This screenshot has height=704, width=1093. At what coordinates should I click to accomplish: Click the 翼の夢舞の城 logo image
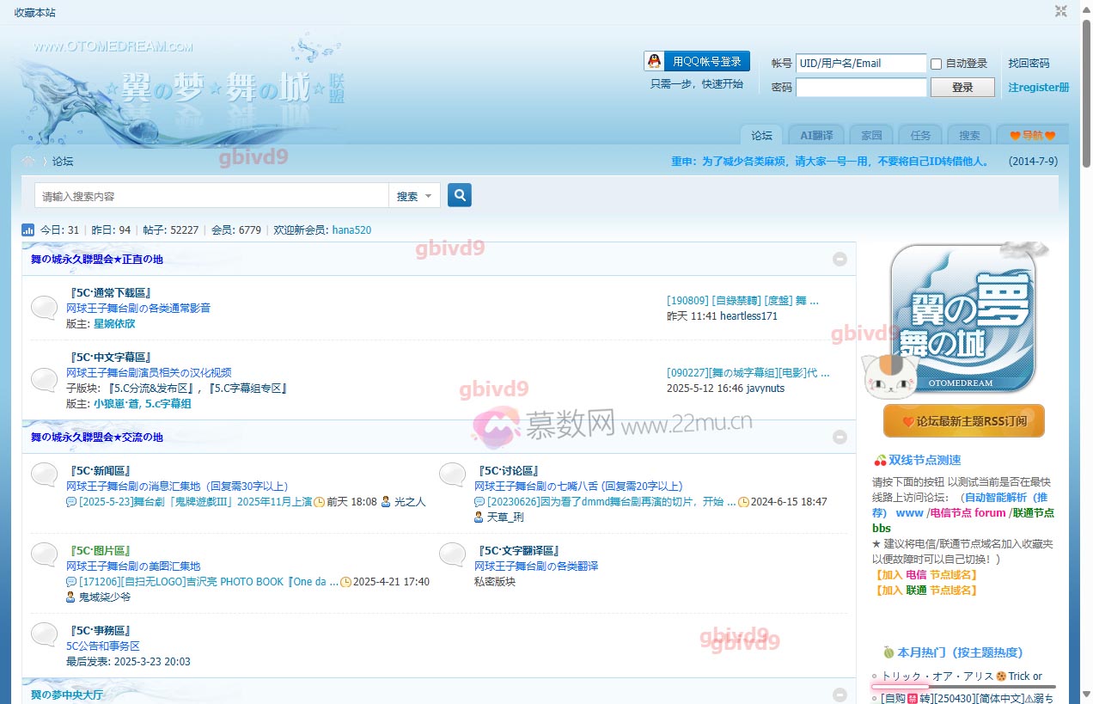click(x=962, y=320)
